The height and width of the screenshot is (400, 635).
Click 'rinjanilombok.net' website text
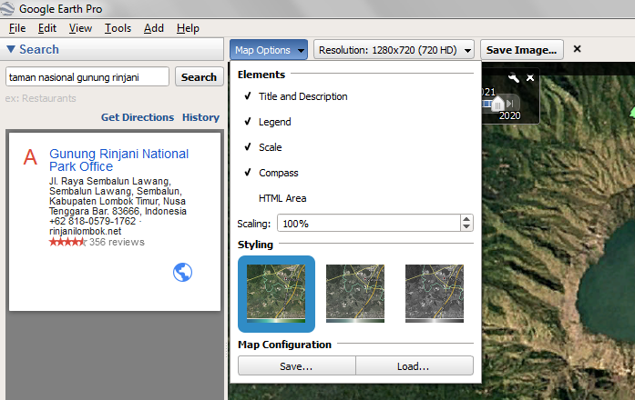[x=85, y=231]
